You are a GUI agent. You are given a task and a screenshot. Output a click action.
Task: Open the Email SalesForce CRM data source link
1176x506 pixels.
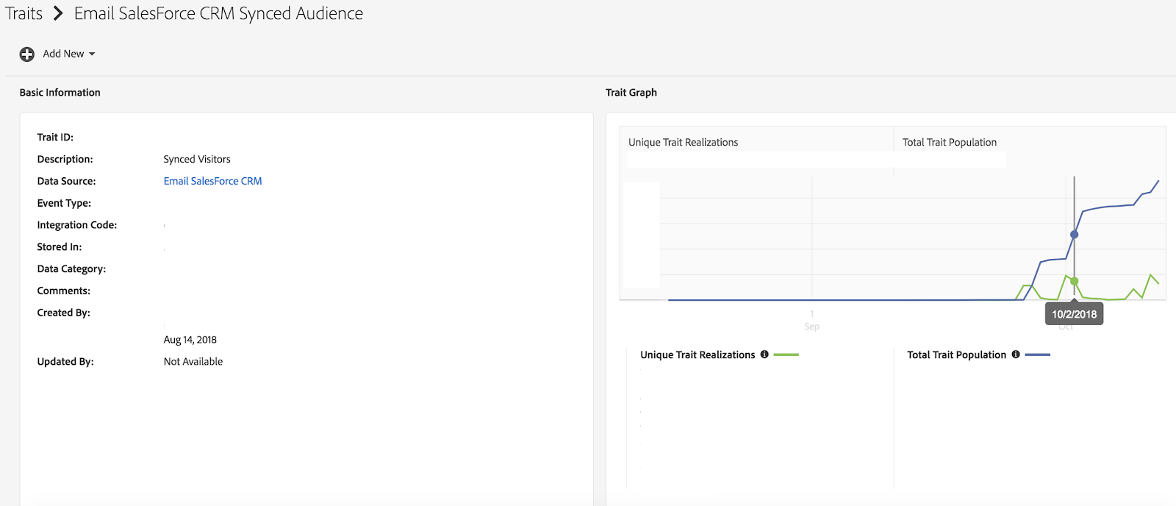(x=212, y=181)
